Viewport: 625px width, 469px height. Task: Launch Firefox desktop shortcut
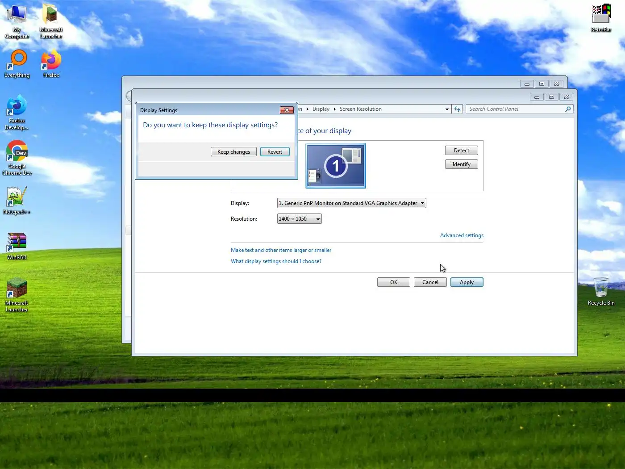click(51, 64)
